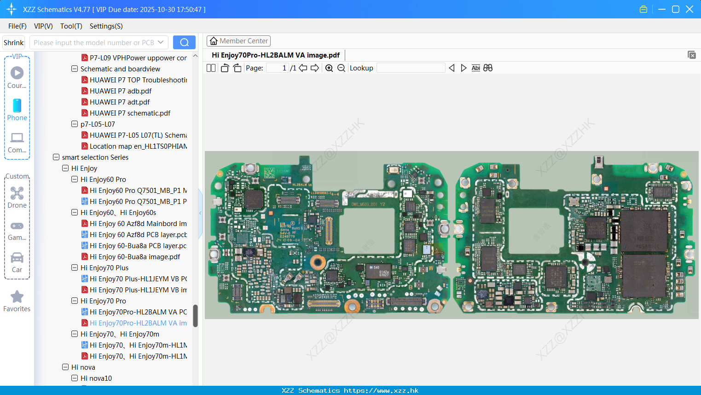Open HUAWEI P7 TOP Troubleshooting file
Image resolution: width=701 pixels, height=395 pixels.
[x=134, y=80]
